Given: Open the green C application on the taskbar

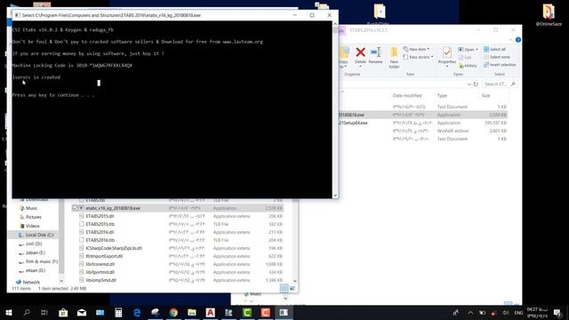Looking at the screenshot, I should click(x=247, y=312).
